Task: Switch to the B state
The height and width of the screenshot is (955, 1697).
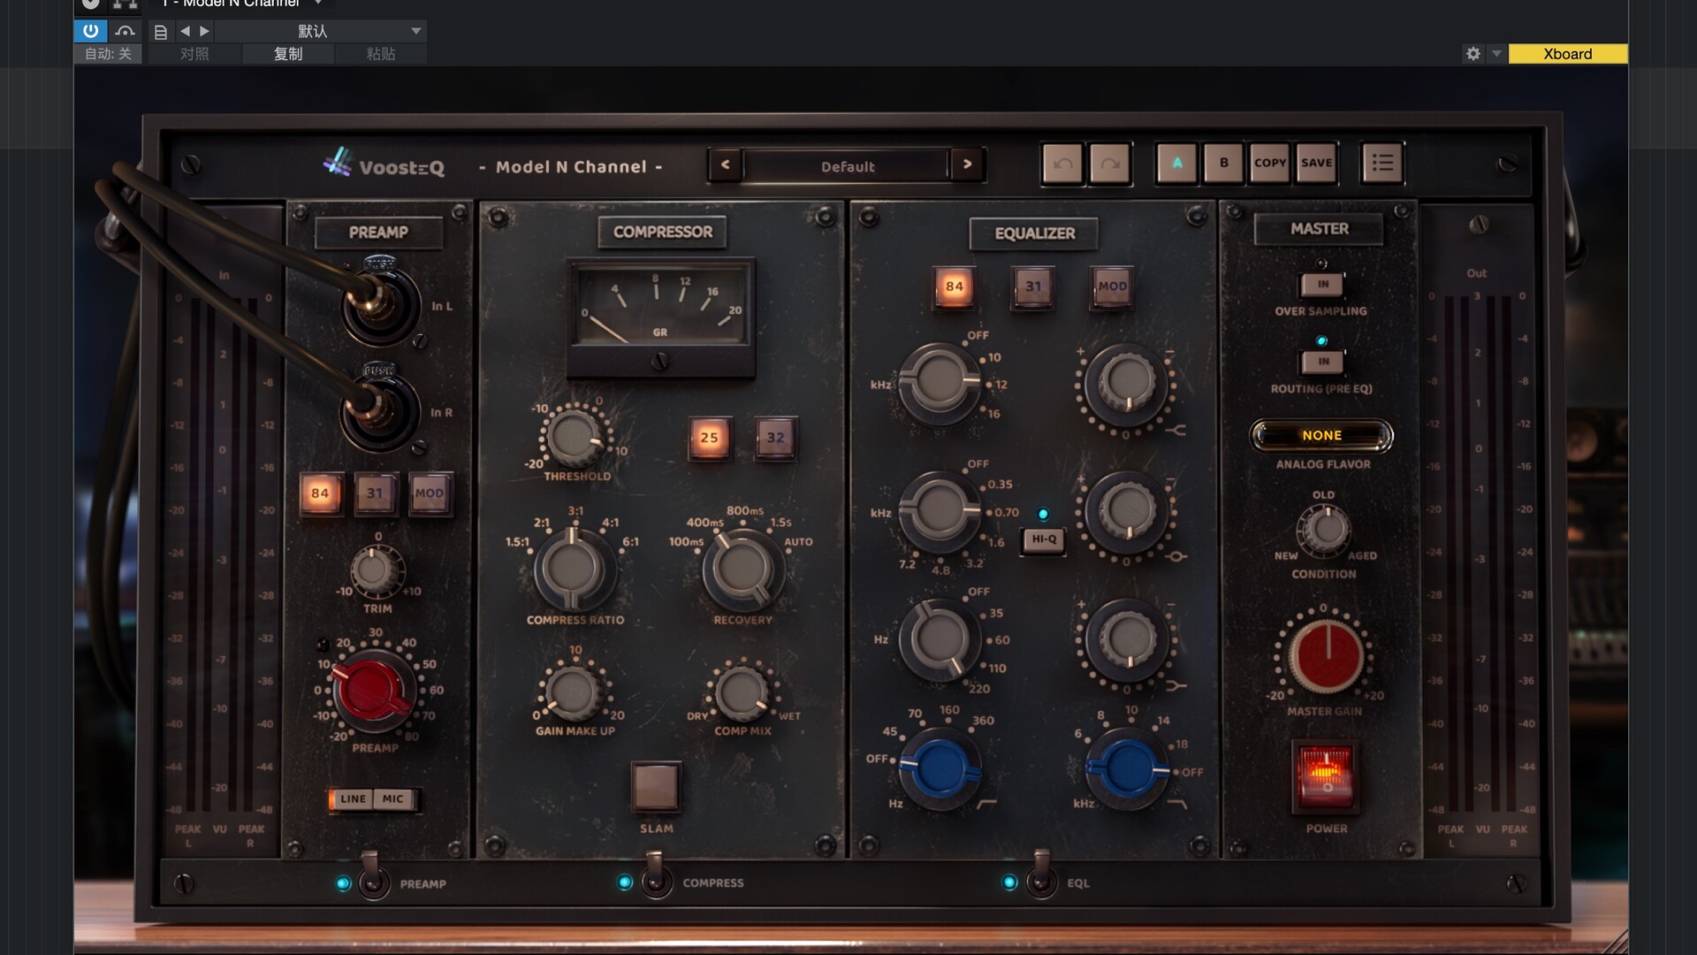Action: tap(1224, 163)
